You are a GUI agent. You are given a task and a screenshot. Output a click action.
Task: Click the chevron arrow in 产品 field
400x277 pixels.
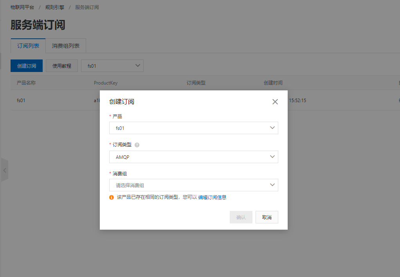(x=272, y=128)
